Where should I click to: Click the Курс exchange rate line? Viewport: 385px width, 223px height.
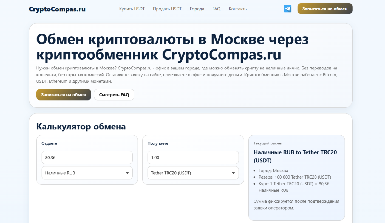click(x=294, y=184)
